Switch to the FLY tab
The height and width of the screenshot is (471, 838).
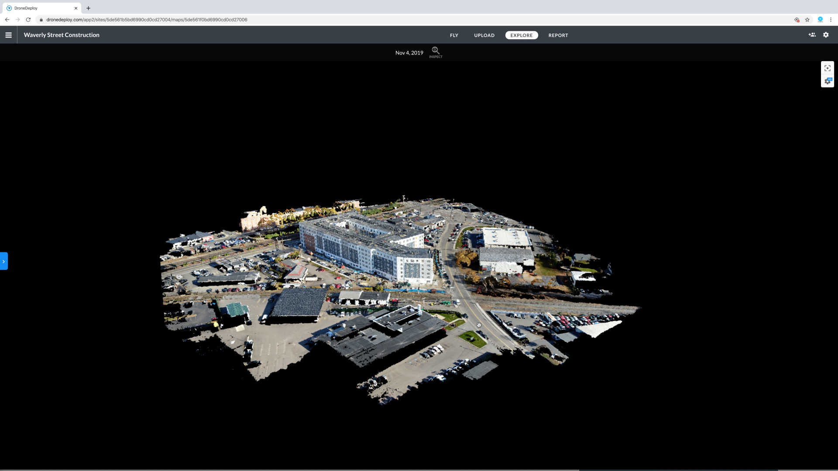454,35
